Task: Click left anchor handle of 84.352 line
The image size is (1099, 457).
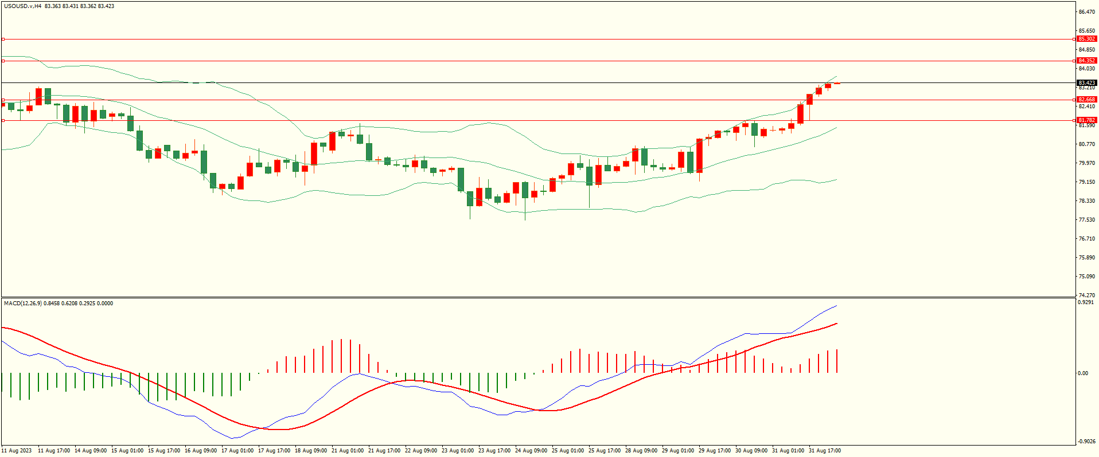Action: (3, 61)
